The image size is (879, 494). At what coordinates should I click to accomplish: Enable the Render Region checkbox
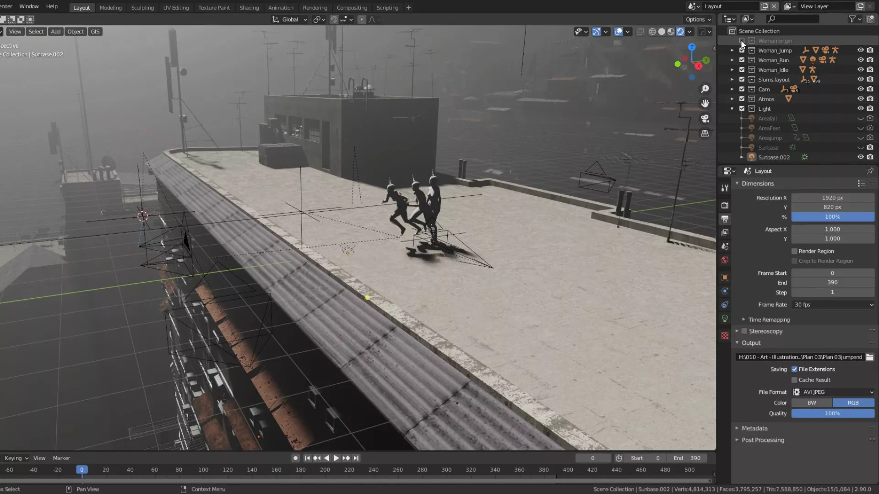pos(794,251)
